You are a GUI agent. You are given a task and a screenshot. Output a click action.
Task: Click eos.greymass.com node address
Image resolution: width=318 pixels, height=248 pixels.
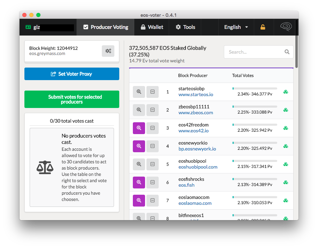coord(47,54)
